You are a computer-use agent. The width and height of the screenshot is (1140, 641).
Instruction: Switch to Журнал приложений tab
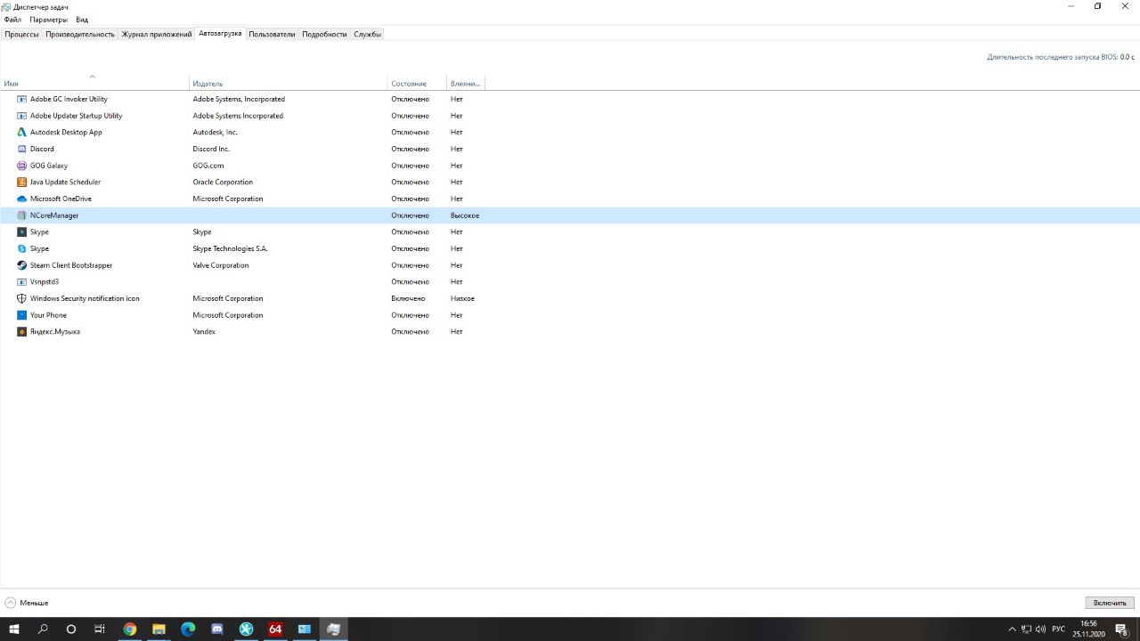[157, 34]
